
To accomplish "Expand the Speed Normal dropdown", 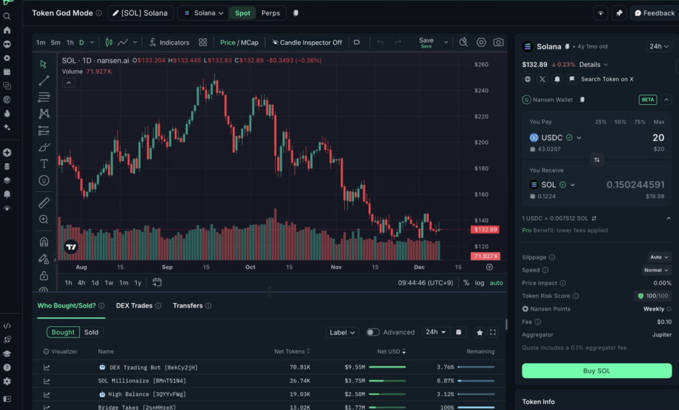I will (x=656, y=270).
